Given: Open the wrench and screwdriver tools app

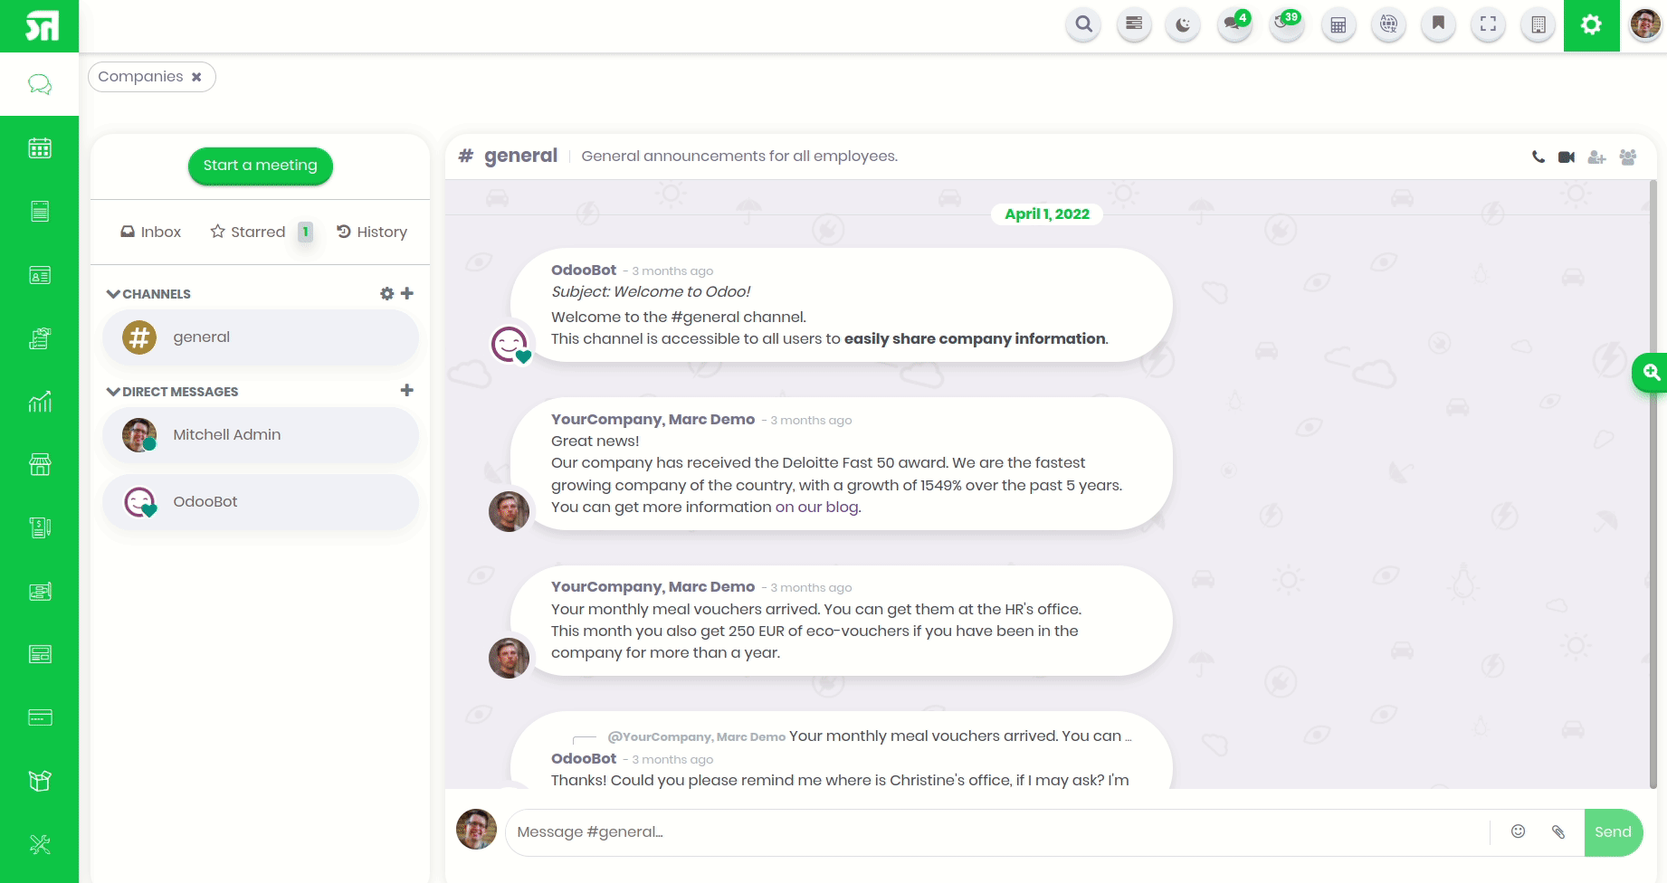Looking at the screenshot, I should [x=40, y=844].
